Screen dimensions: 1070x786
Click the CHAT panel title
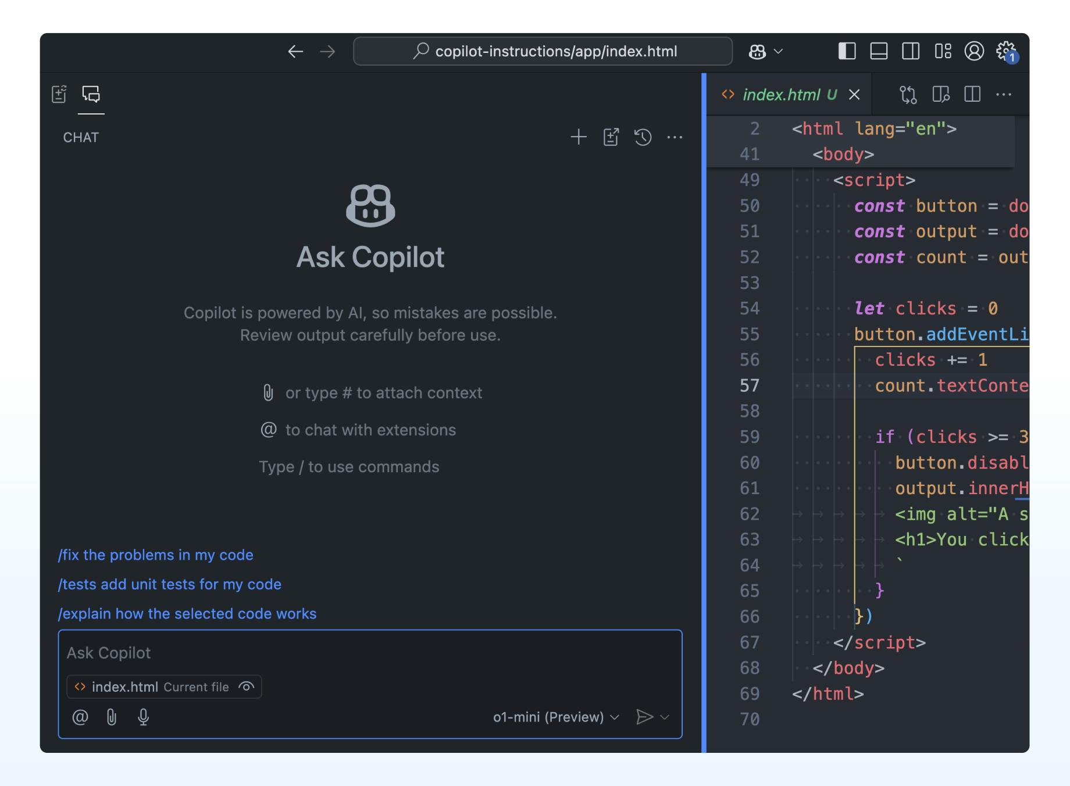81,137
